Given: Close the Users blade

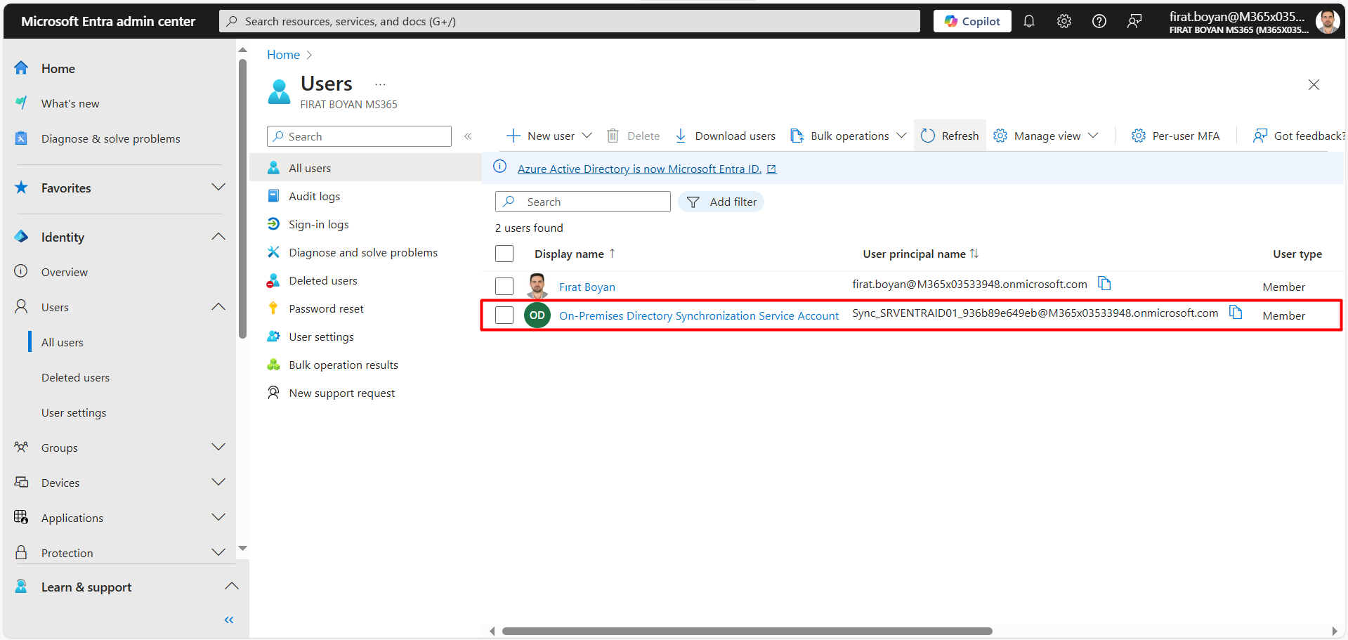Looking at the screenshot, I should pos(1314,84).
